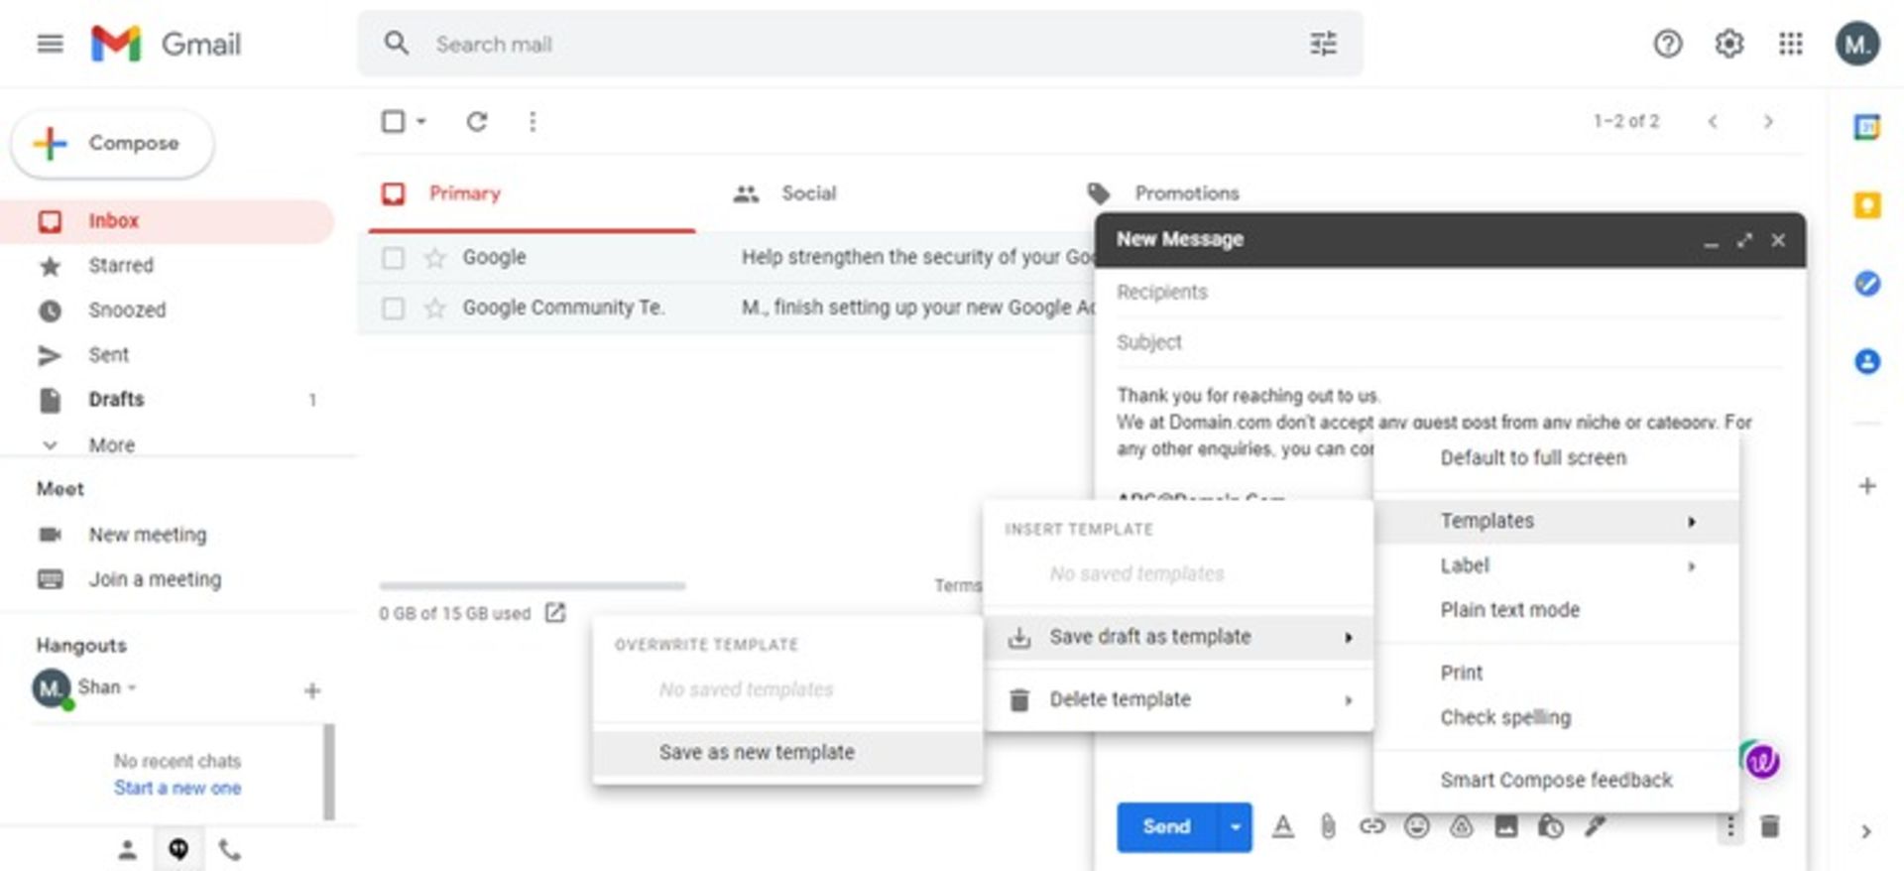Open the emoji picker in compose toolbar

pyautogui.click(x=1417, y=826)
